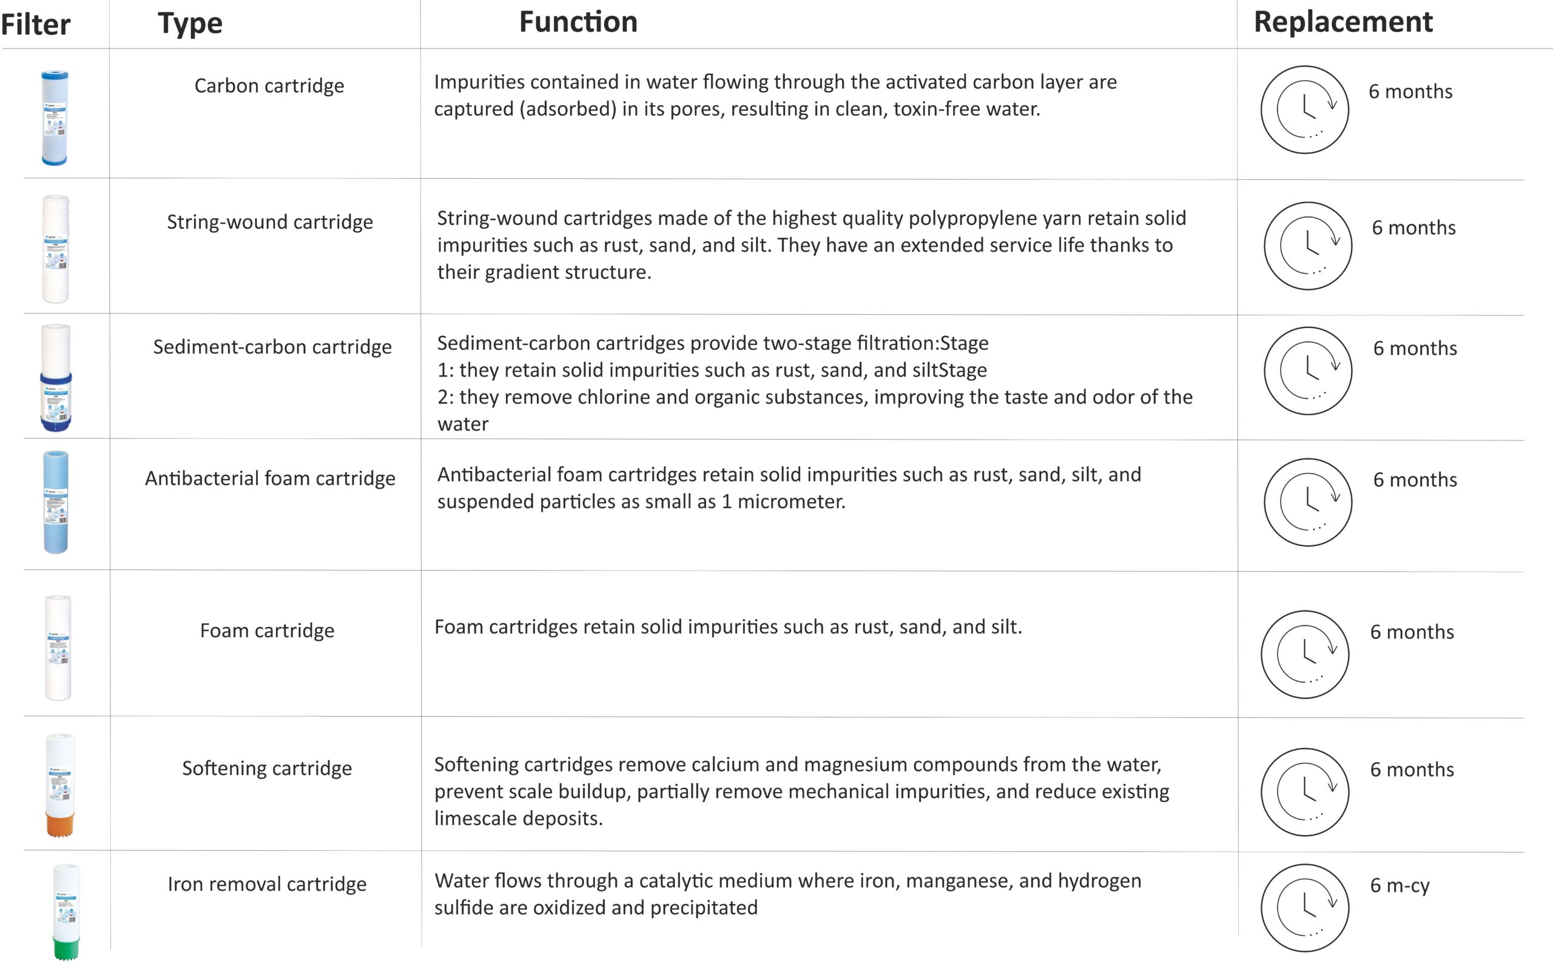The height and width of the screenshot is (966, 1553).
Task: Click the light-blue Antibacterial foam cartridge image
Action: [56, 502]
